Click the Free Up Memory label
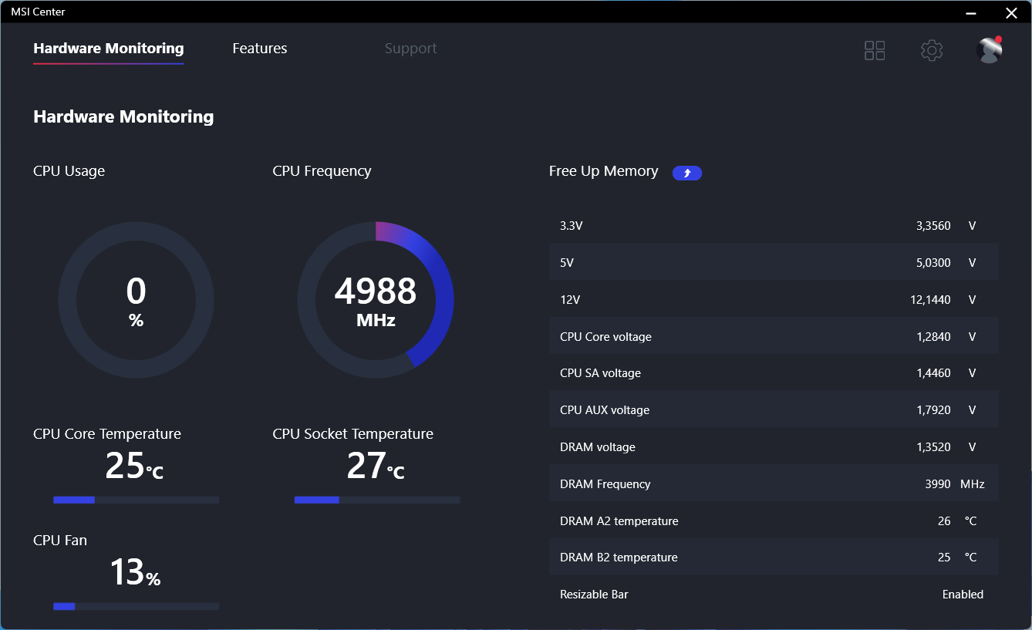This screenshot has height=630, width=1032. click(604, 171)
